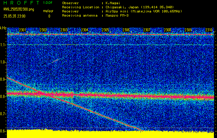Screen dimensions: 217x138
Task: Click time marker 2301
Action: pyautogui.click(x=22, y=30)
